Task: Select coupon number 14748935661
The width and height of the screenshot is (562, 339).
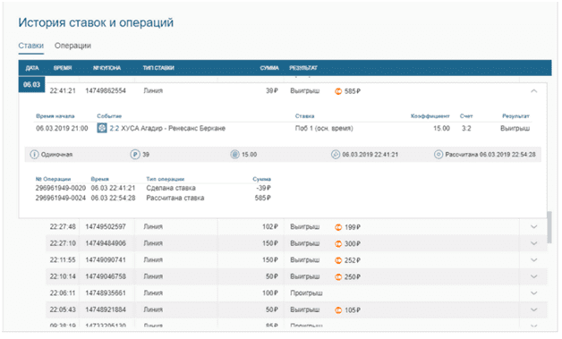Action: 106,292
